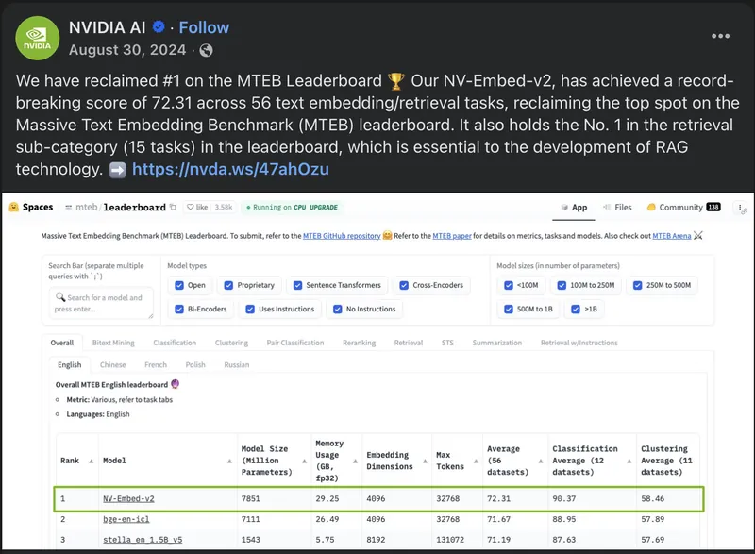Viewport: 755px width, 554px height.
Task: Click the search magnifier icon
Action: click(x=60, y=297)
